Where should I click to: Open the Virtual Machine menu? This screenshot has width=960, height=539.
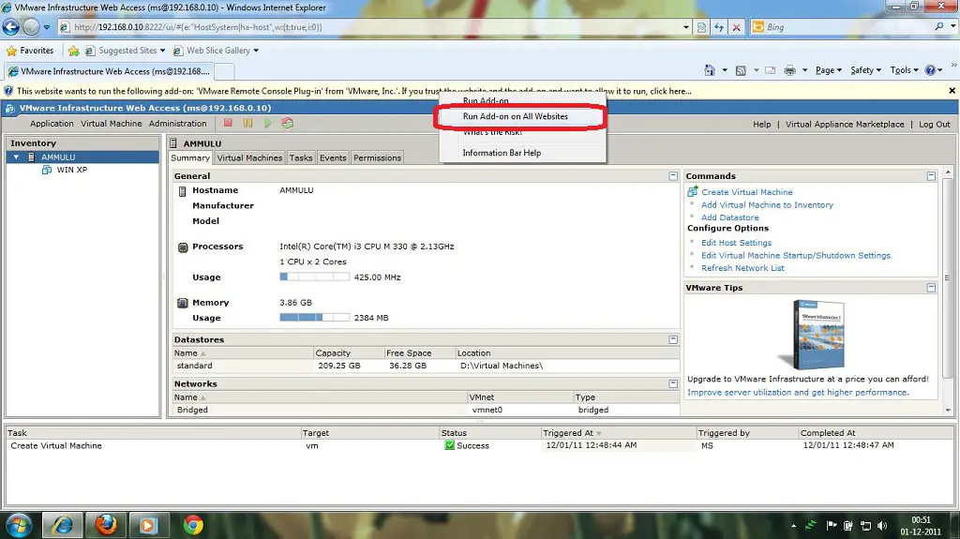(112, 124)
